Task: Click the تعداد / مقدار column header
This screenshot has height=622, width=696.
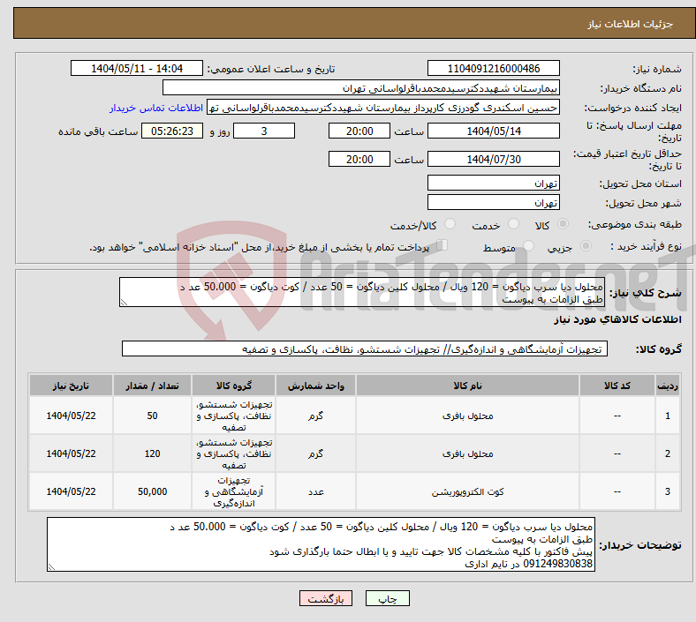Action: 152,386
